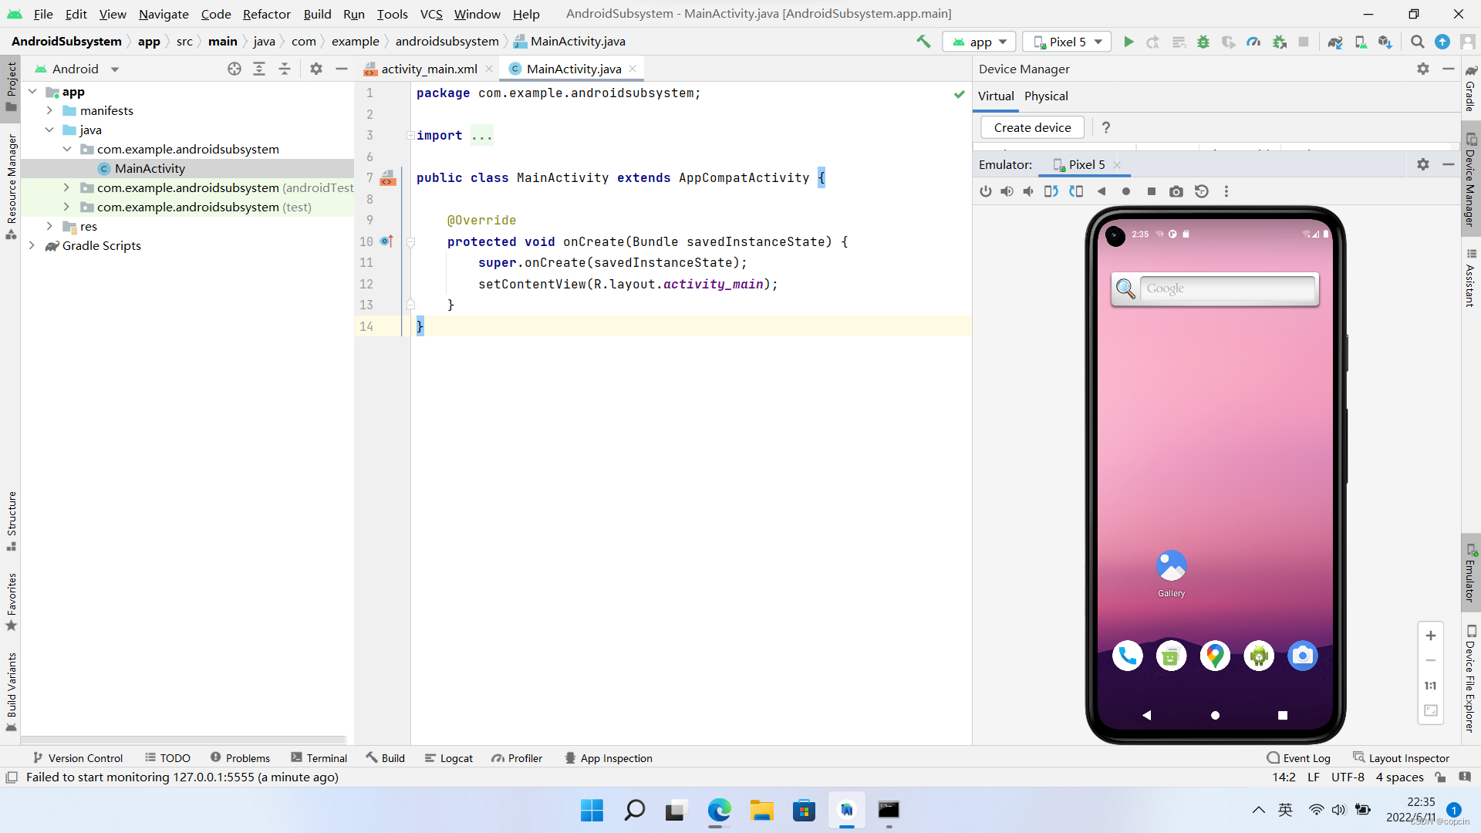Image resolution: width=1481 pixels, height=833 pixels.
Task: Open the Profile app icon in toolbar
Action: click(x=1253, y=42)
